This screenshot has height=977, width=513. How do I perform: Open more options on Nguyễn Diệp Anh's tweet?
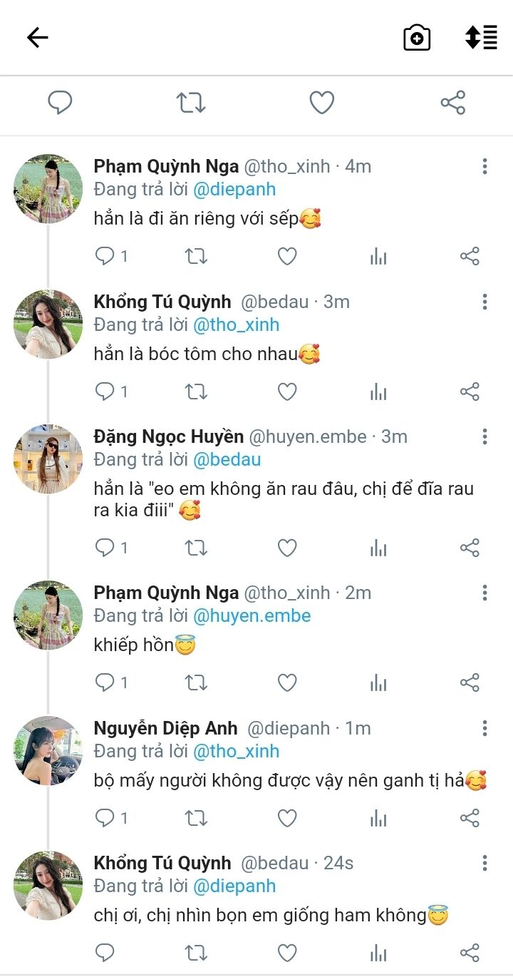[484, 728]
